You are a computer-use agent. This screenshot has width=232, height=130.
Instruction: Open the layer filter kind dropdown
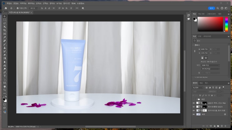coord(198,88)
